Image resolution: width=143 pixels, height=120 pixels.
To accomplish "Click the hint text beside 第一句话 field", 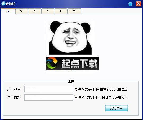I will pyautogui.click(x=101, y=89).
